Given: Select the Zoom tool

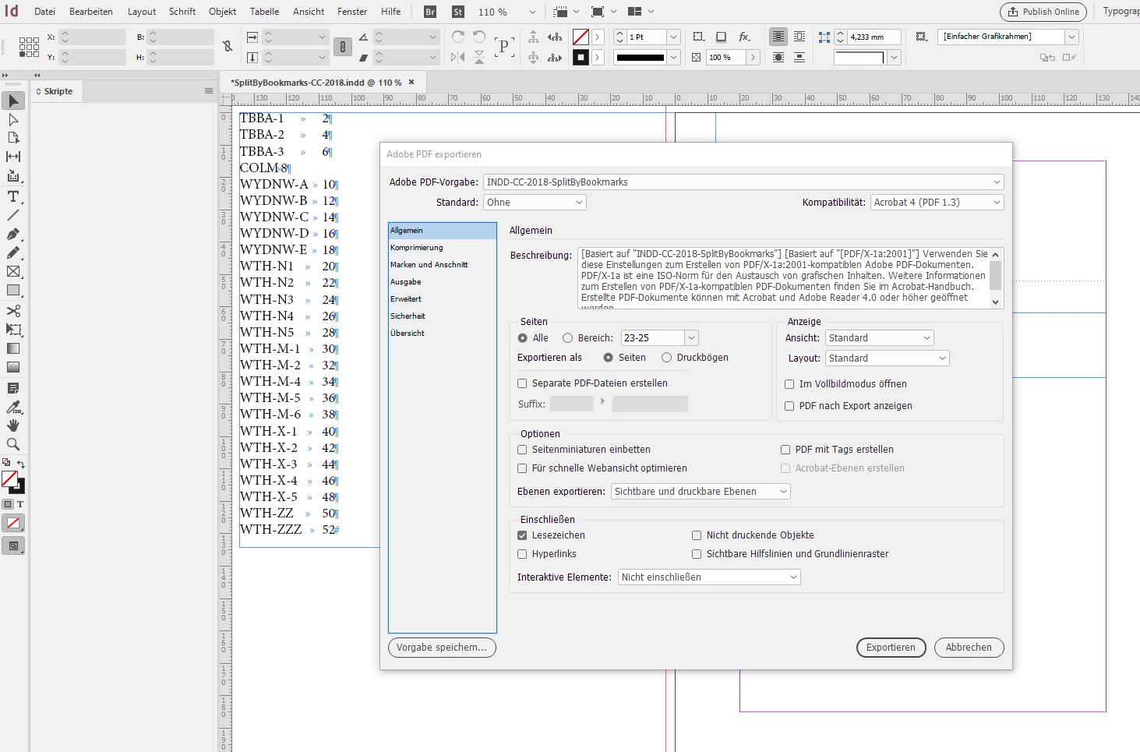Looking at the screenshot, I should click(13, 444).
